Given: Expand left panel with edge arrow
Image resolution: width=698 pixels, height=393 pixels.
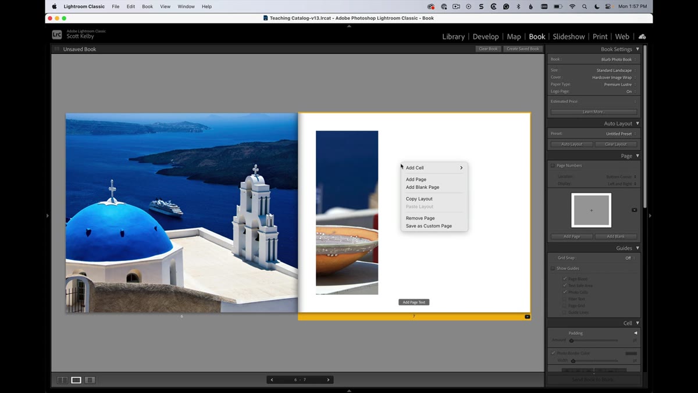Looking at the screenshot, I should [48, 216].
